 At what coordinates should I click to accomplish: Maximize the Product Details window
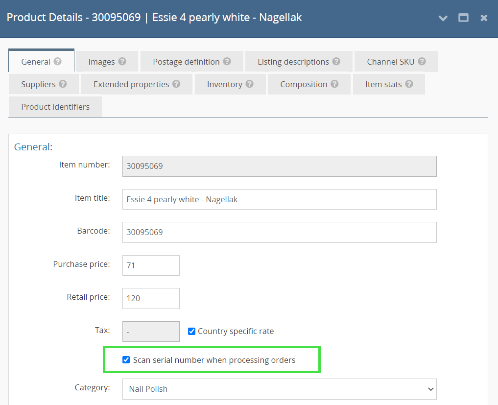[x=463, y=18]
